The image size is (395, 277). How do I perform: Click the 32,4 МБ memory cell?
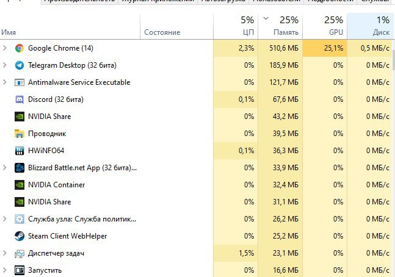coord(280,185)
